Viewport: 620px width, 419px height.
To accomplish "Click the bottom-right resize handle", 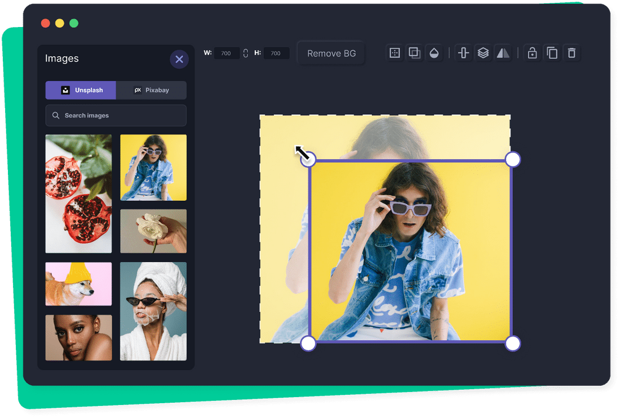I will click(x=513, y=343).
